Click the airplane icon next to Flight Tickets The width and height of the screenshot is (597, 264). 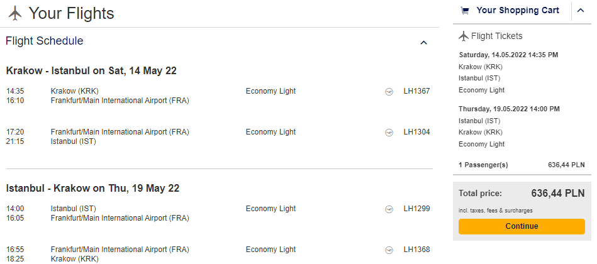[464, 36]
